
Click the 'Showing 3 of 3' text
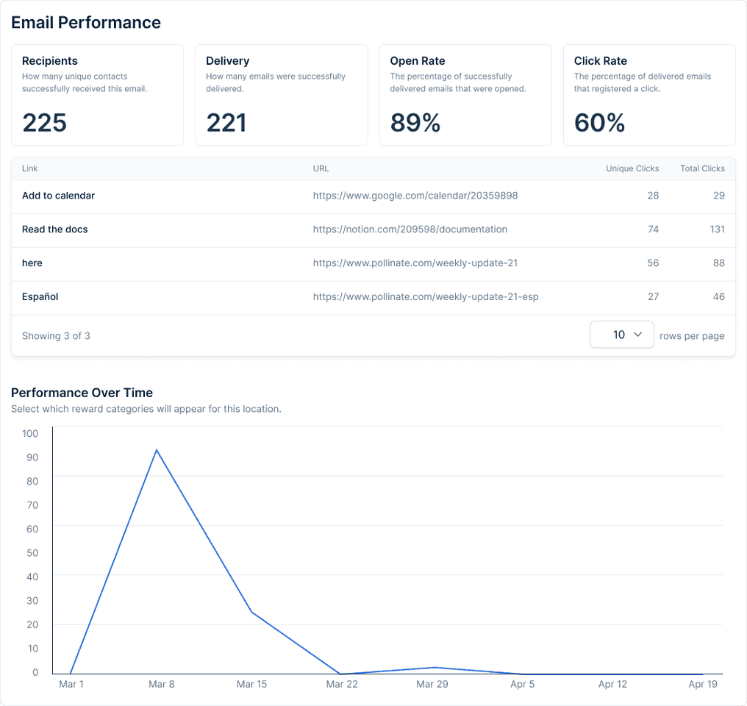point(56,336)
